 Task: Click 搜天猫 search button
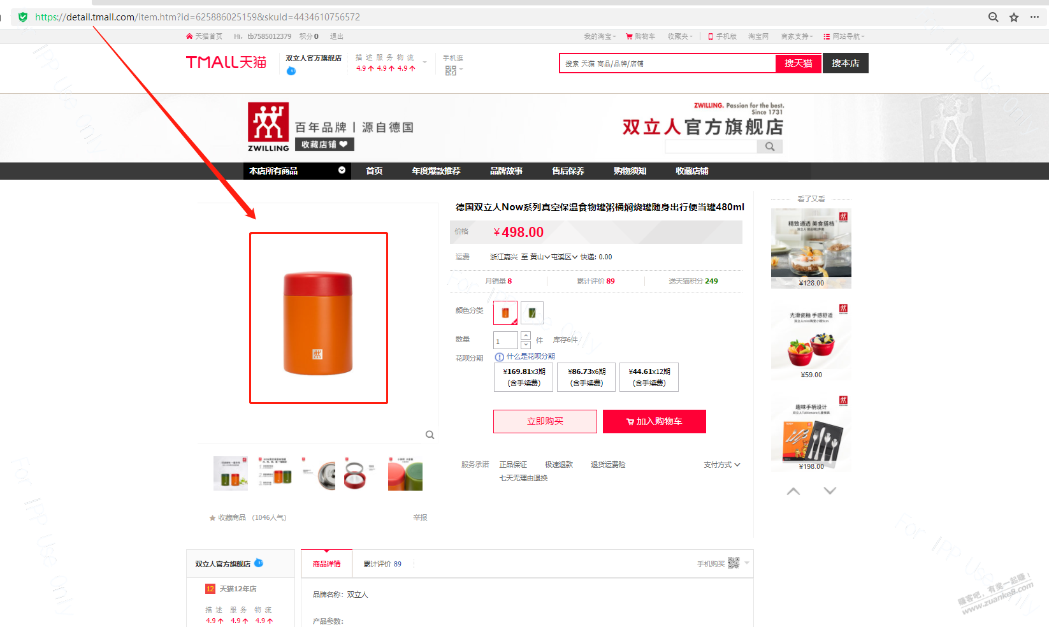coord(798,63)
